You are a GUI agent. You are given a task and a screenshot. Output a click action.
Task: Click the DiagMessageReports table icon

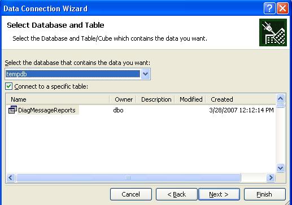[x=12, y=110]
